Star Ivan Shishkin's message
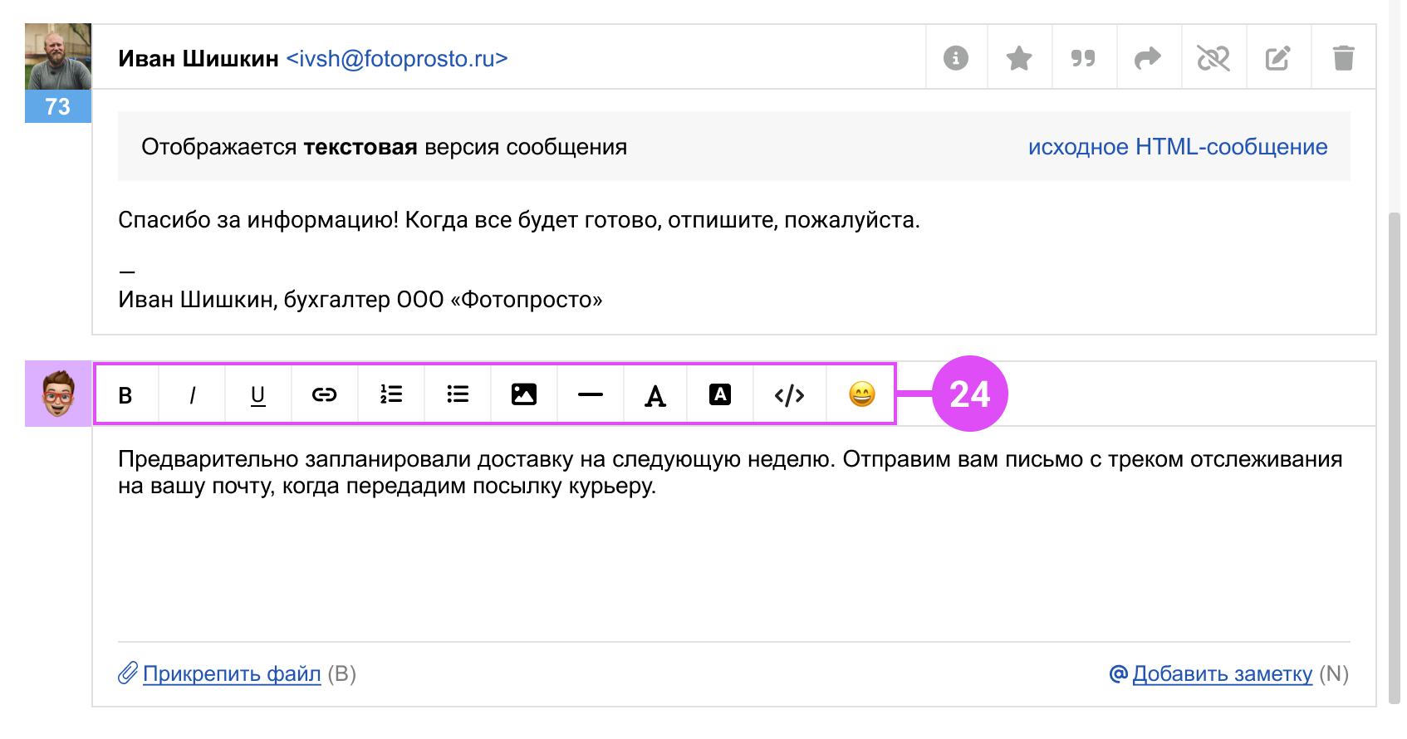 pyautogui.click(x=1019, y=58)
